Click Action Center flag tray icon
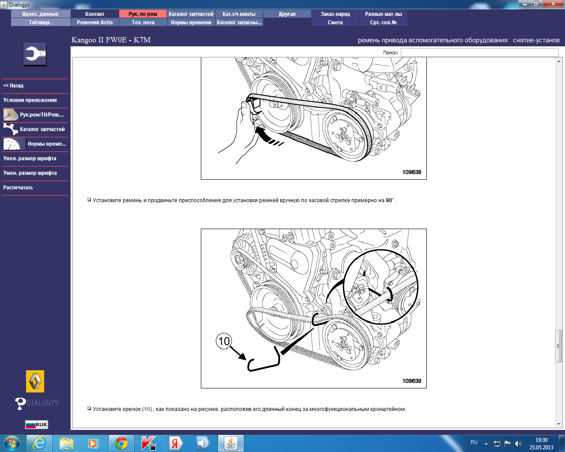The width and height of the screenshot is (565, 452). tap(508, 444)
